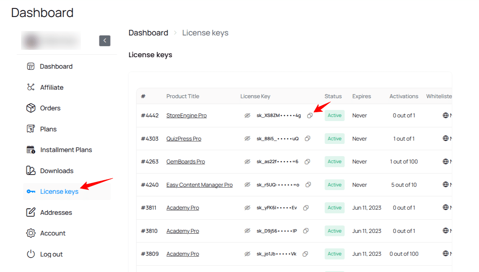Copy the GemBoards Pro license key
The width and height of the screenshot is (479, 272).
307,162
